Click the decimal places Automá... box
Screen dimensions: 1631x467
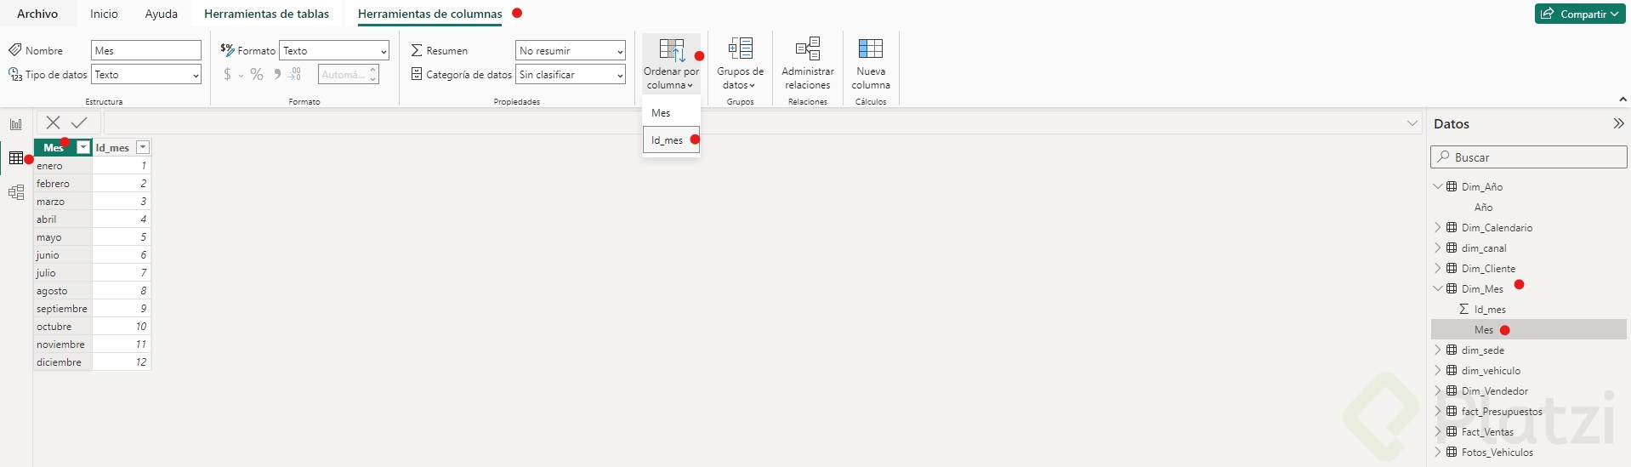(348, 75)
